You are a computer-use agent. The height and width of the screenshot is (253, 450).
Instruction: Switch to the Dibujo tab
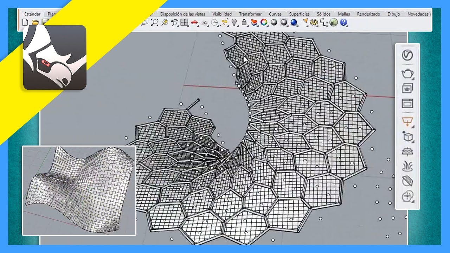pos(394,14)
